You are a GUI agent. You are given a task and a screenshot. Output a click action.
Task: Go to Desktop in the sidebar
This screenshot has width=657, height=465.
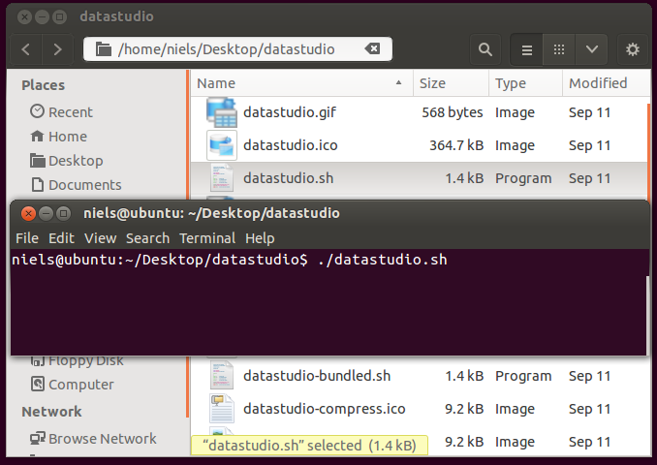[75, 161]
